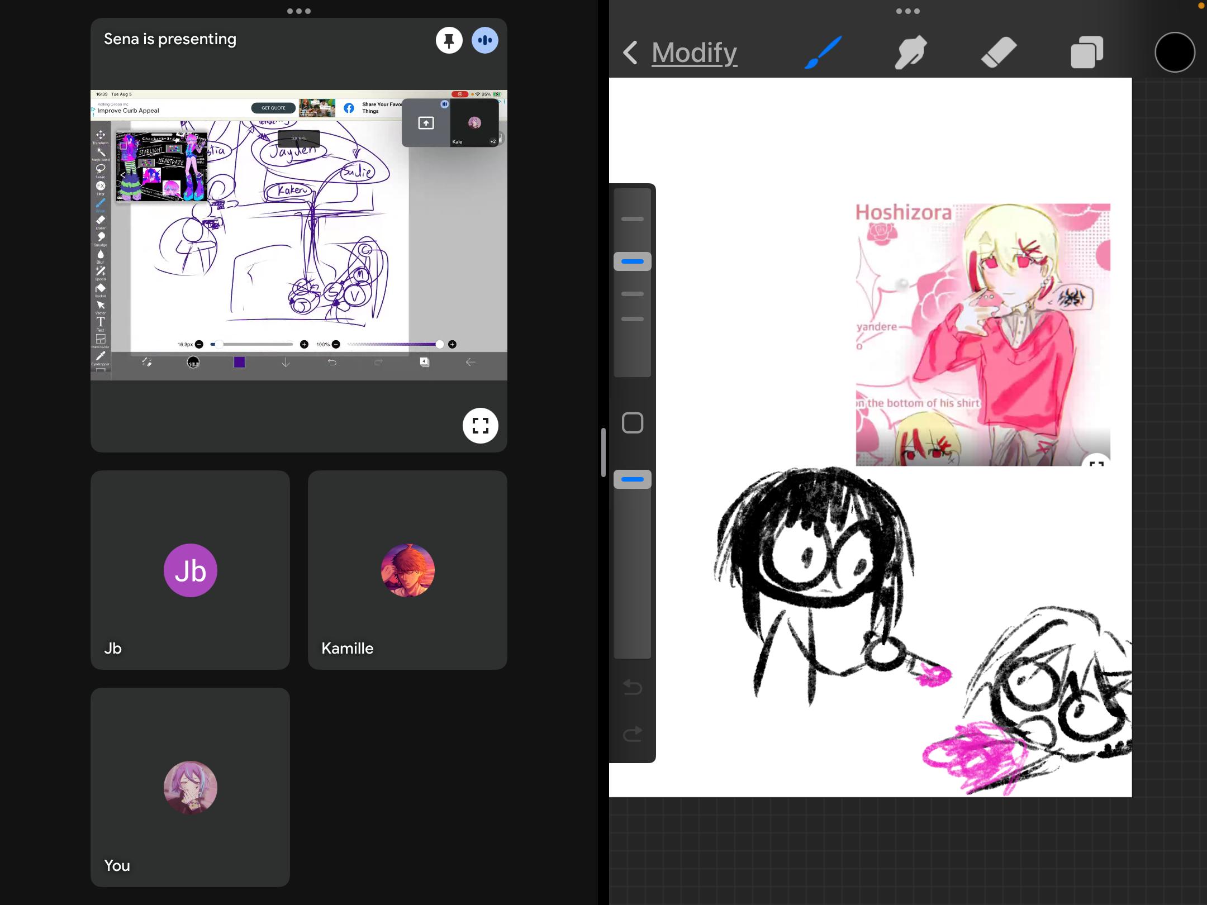Tap the purple color swatch in the shared screen
Screen dimensions: 1207x905
[239, 362]
